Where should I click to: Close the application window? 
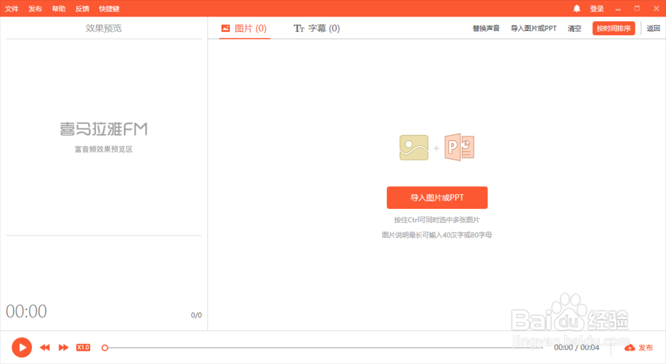(656, 9)
